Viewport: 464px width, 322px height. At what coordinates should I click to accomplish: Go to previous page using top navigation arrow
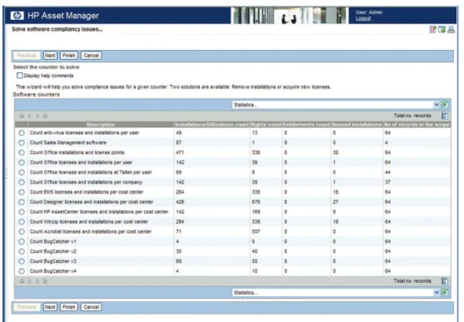29,116
